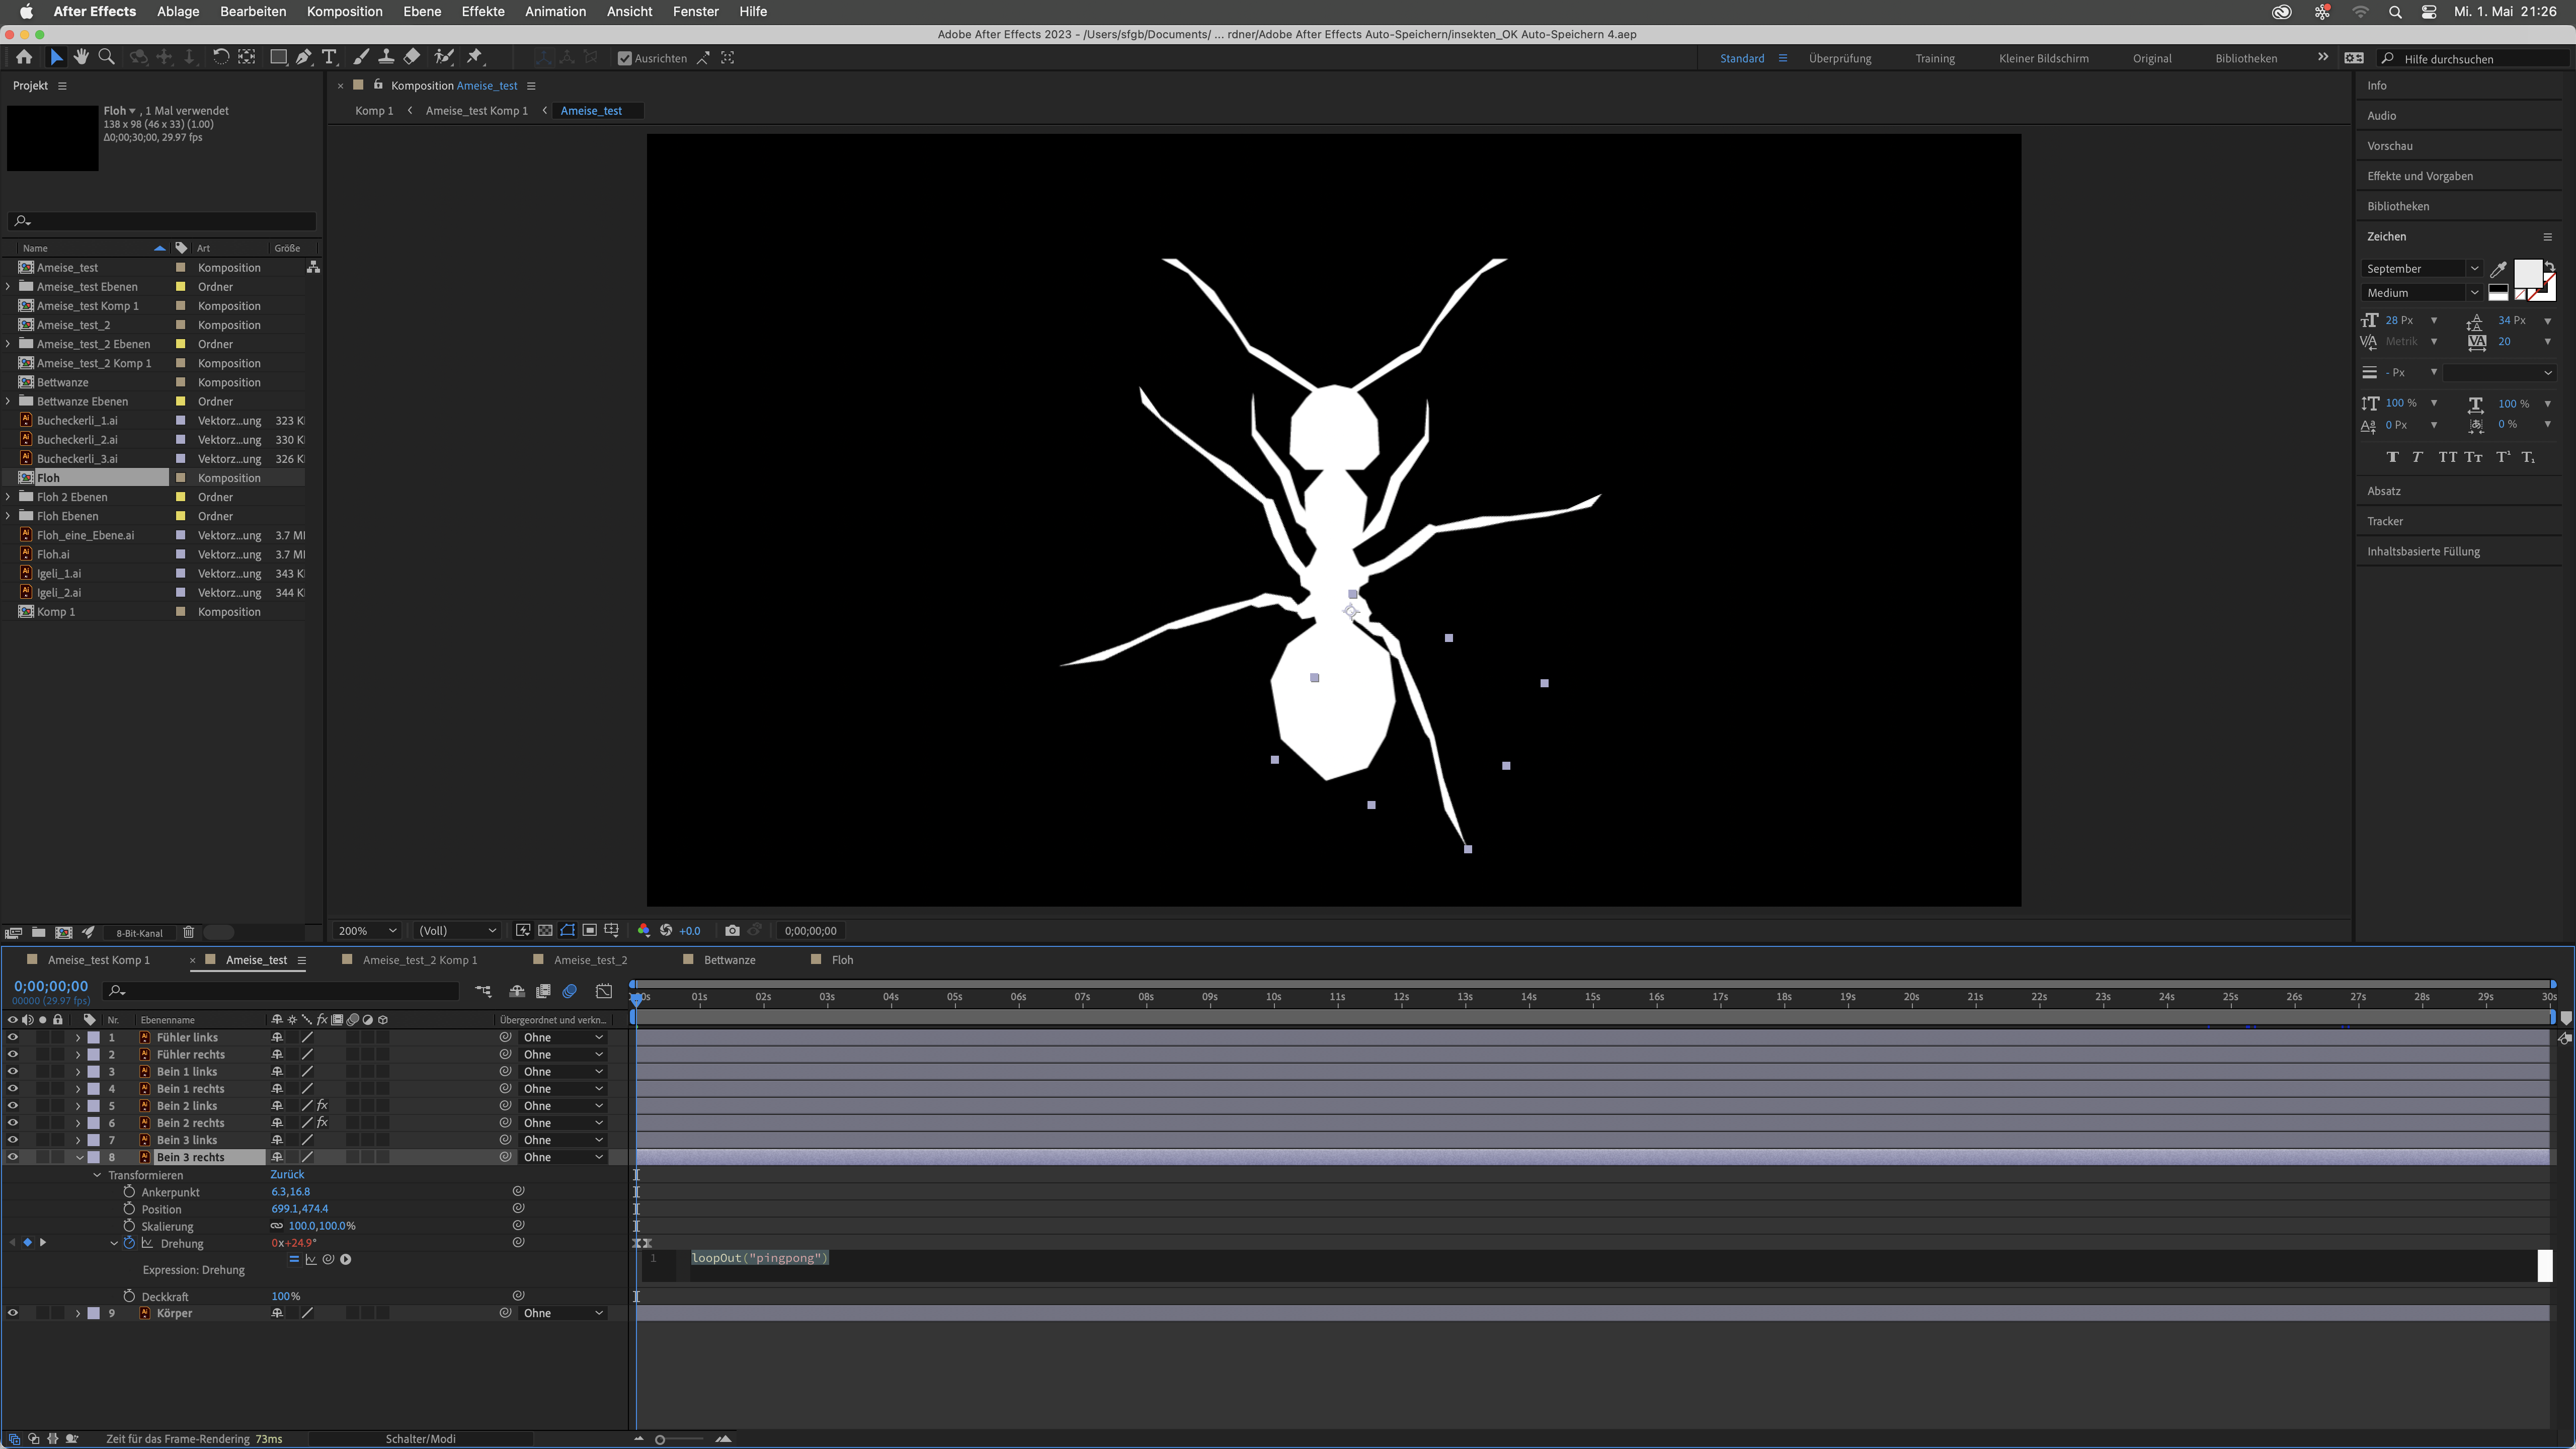Reset exposure in composition viewer

tap(666, 930)
